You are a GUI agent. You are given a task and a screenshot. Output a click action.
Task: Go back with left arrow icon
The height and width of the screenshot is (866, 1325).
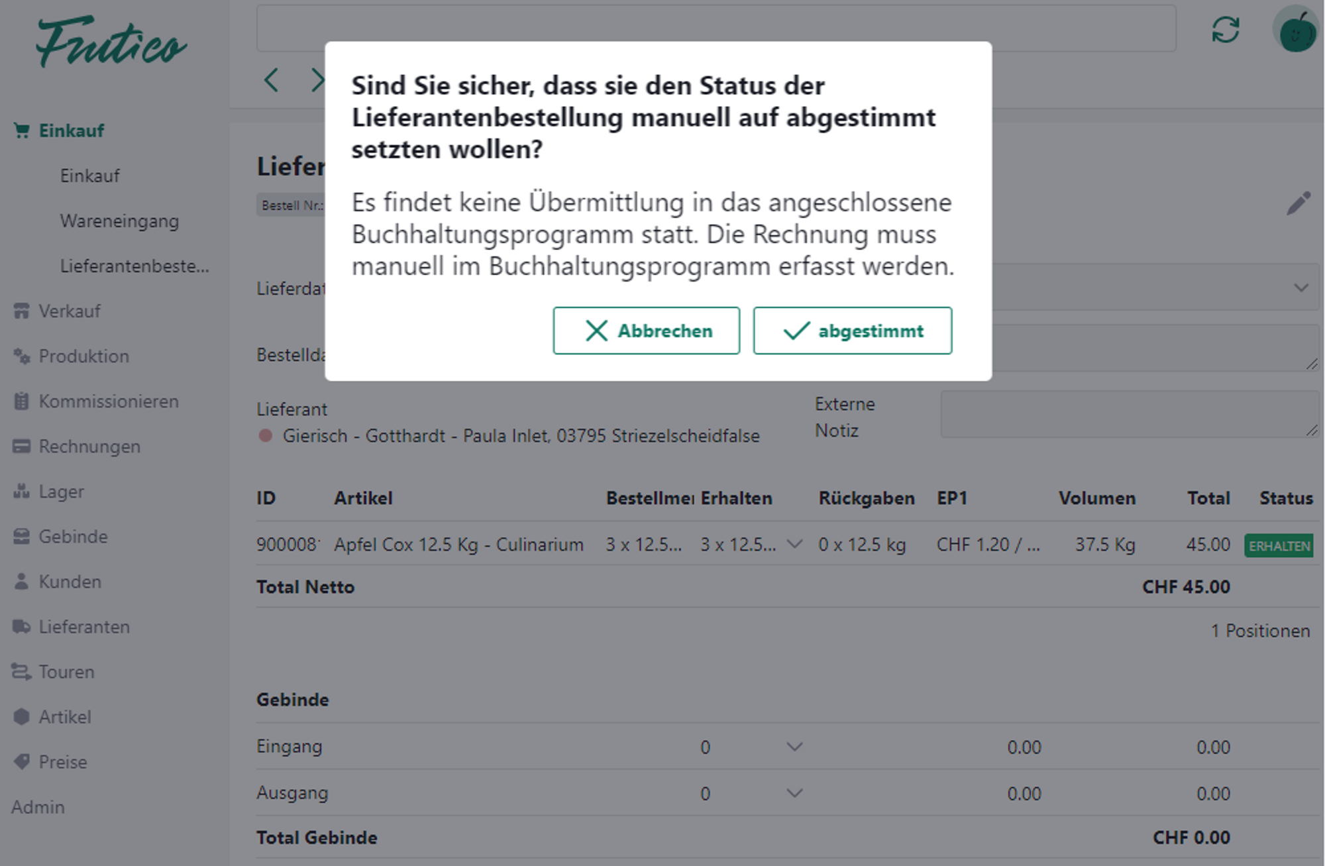(272, 80)
